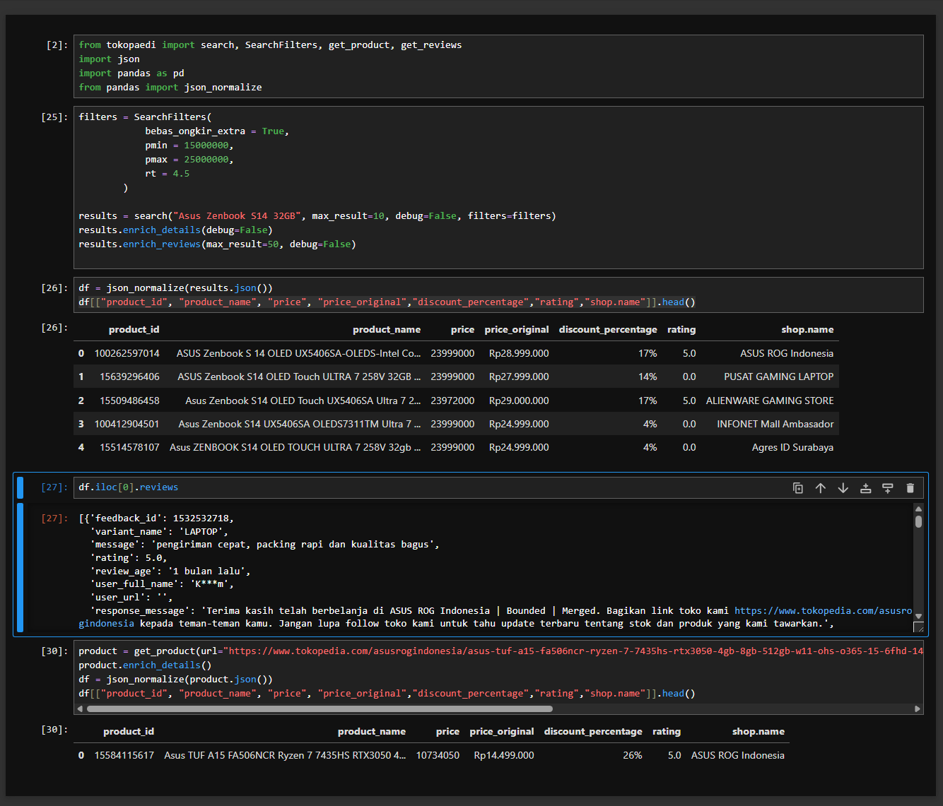Click product ID 15639296406
943x806 pixels.
click(x=129, y=377)
